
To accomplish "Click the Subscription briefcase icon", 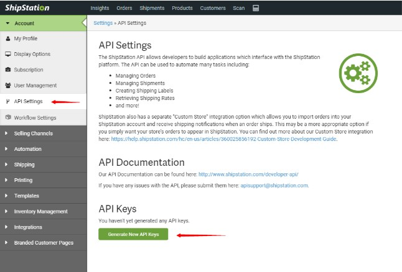I will (8, 70).
